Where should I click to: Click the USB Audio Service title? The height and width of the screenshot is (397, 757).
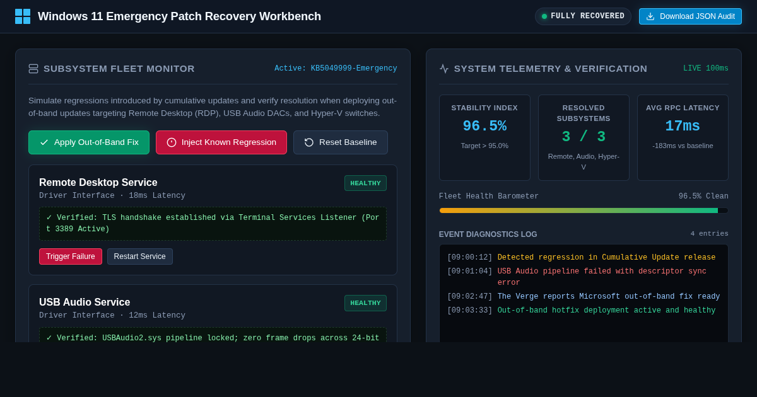[85, 302]
